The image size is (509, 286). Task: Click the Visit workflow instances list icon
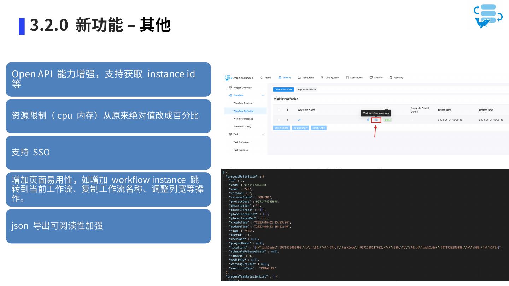pos(376,120)
